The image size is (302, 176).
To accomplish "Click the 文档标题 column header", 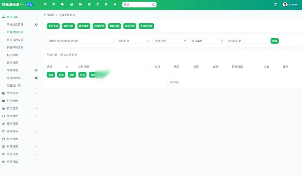I will [83, 67].
